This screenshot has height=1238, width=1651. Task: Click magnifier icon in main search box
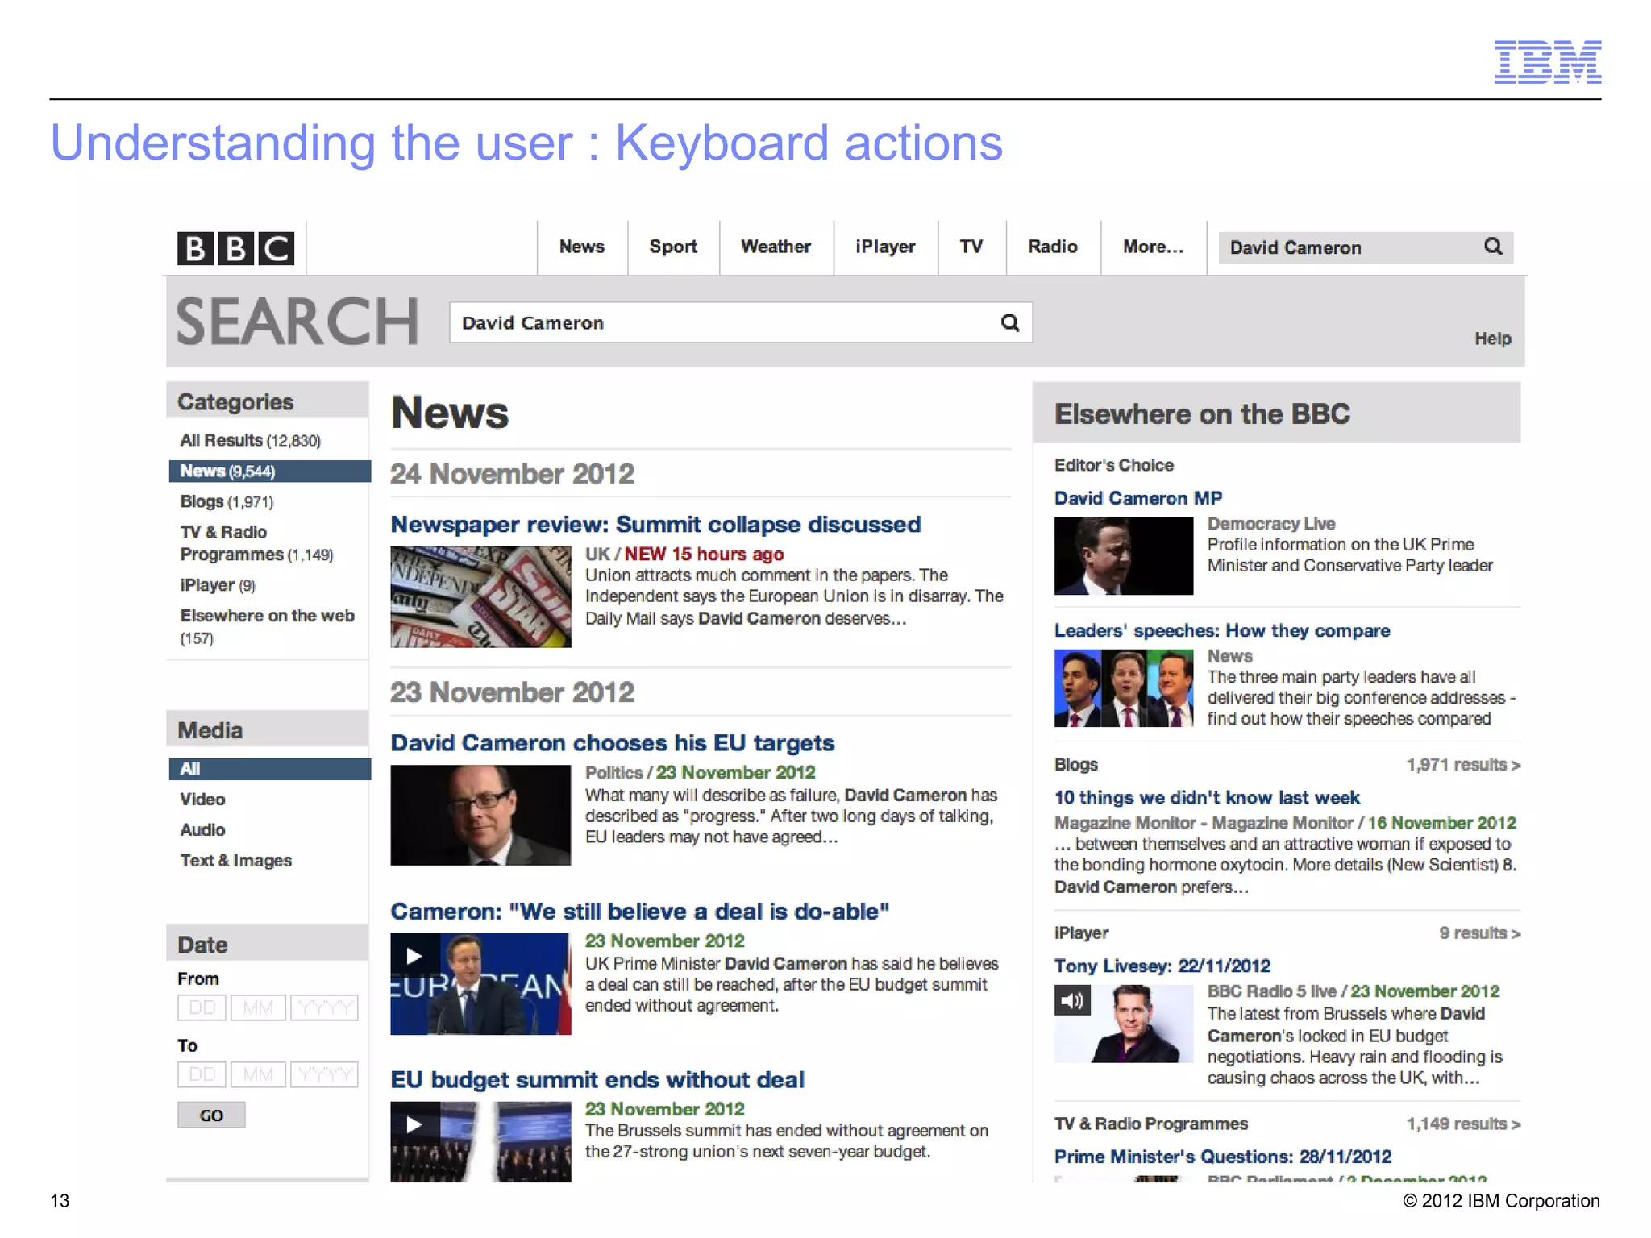[1010, 323]
